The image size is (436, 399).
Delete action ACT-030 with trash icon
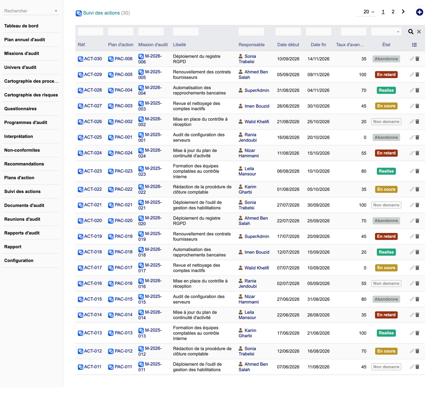tap(417, 59)
